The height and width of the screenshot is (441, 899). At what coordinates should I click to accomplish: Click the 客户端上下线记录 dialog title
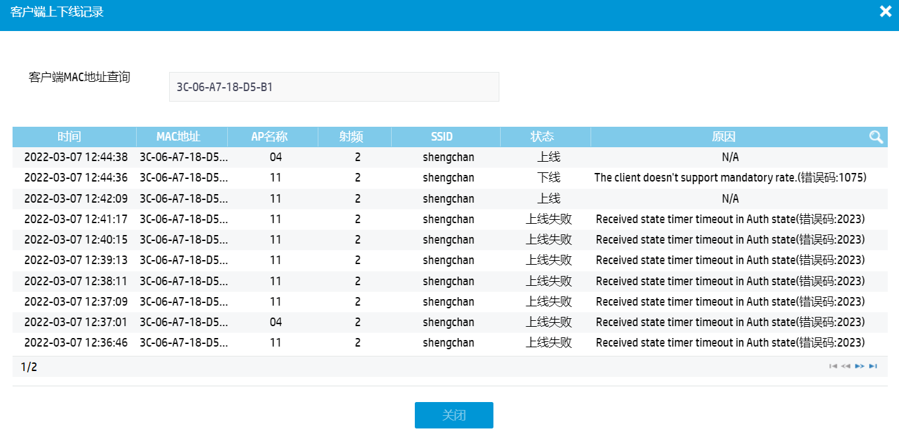[57, 12]
